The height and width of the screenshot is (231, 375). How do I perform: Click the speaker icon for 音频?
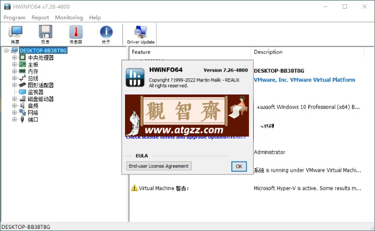click(x=22, y=105)
